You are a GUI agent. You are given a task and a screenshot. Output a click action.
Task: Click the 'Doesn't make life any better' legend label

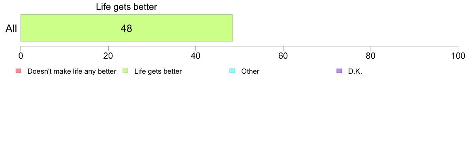[72, 71]
